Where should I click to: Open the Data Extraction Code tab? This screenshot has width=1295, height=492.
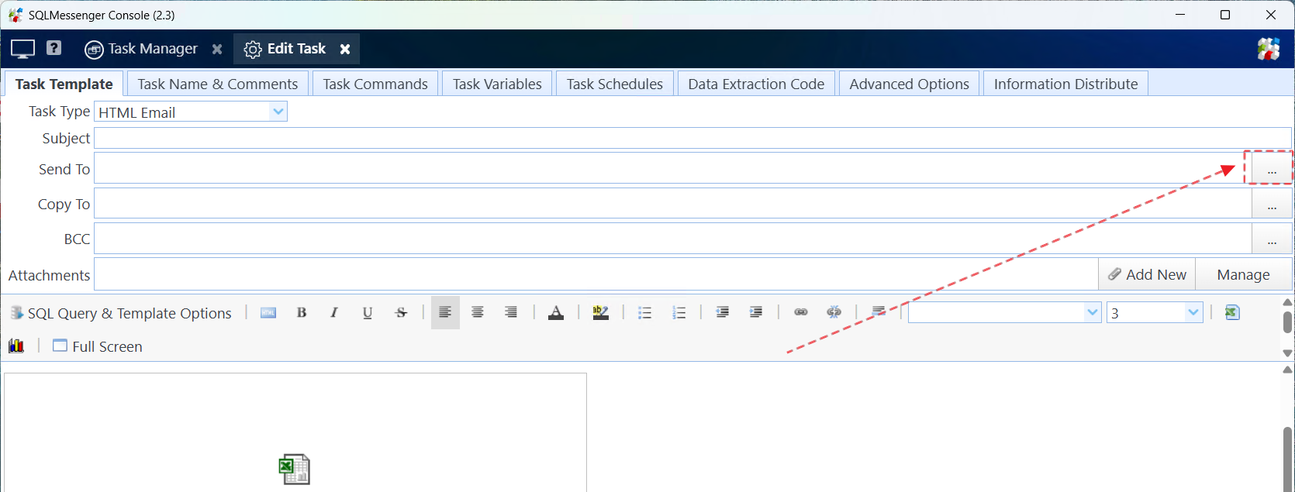pyautogui.click(x=756, y=84)
